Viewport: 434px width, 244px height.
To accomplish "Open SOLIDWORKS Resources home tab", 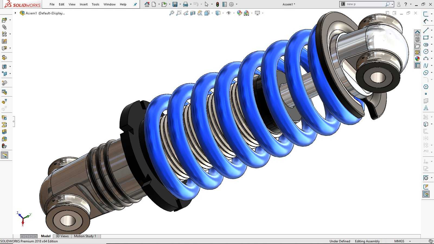I will (x=417, y=33).
